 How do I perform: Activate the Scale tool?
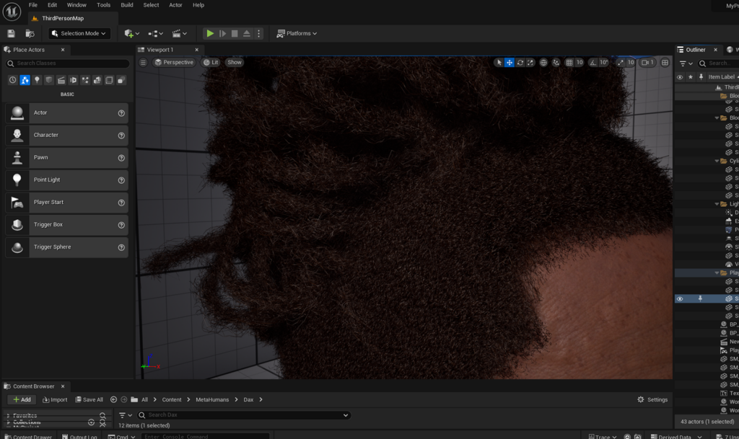click(x=530, y=62)
